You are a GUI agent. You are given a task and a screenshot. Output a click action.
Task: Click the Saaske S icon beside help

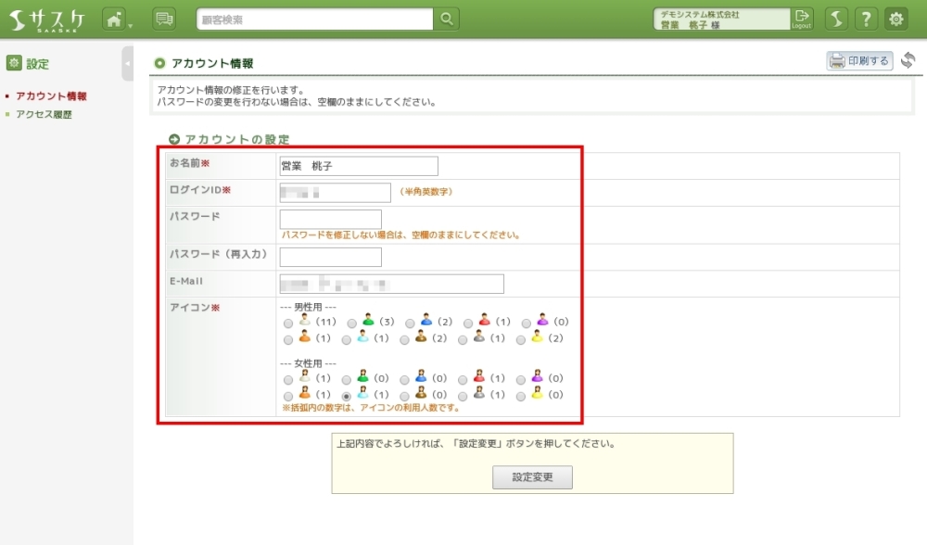coord(836,19)
